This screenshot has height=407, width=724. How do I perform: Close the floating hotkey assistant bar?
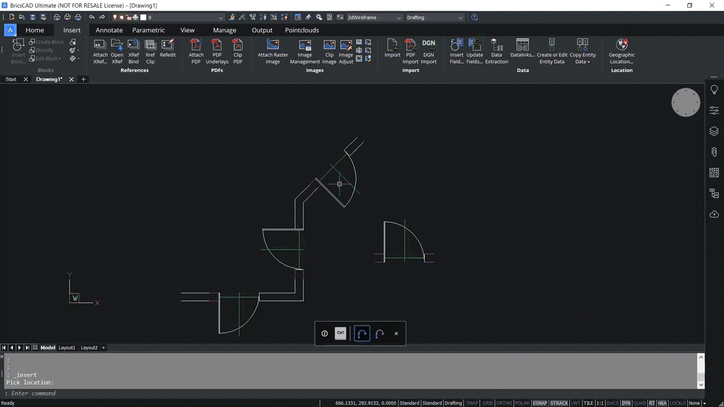click(x=397, y=334)
